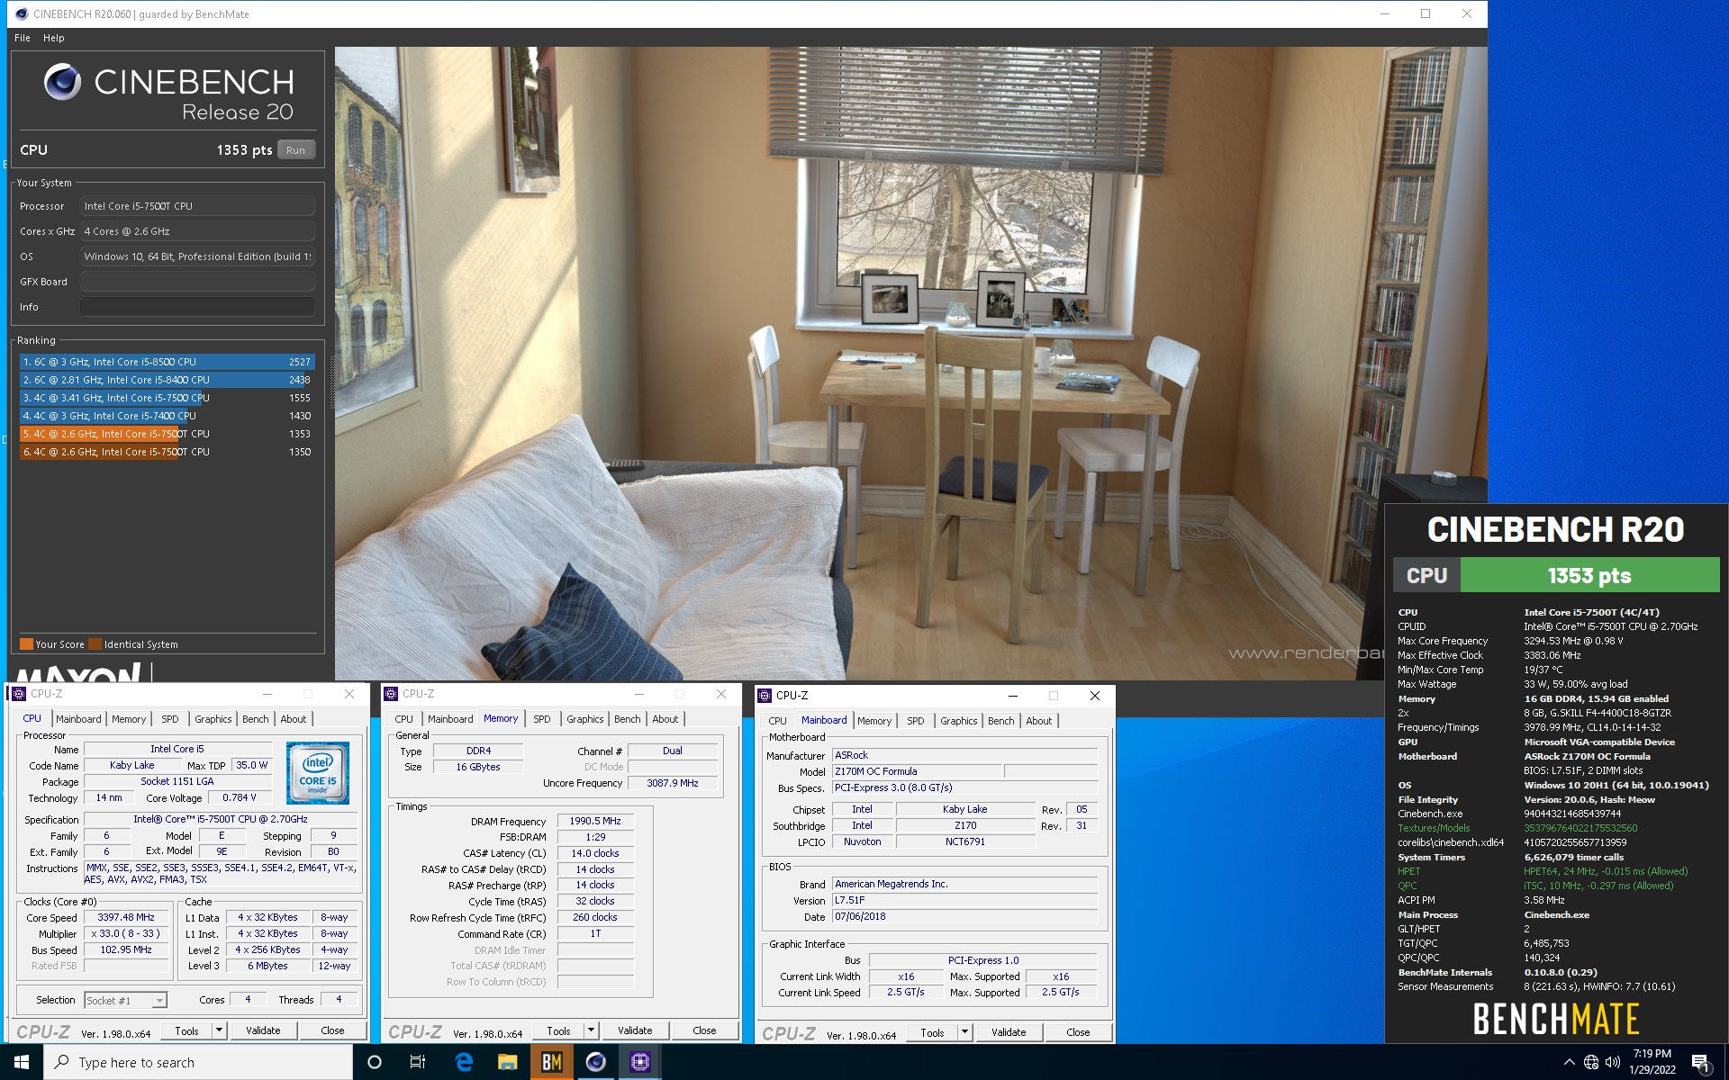Open Graphics tab in first CPU-Z window
Image resolution: width=1729 pixels, height=1080 pixels.
[x=213, y=719]
